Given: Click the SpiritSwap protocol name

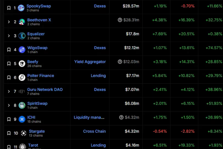Looking at the screenshot, I should click(x=37, y=104).
